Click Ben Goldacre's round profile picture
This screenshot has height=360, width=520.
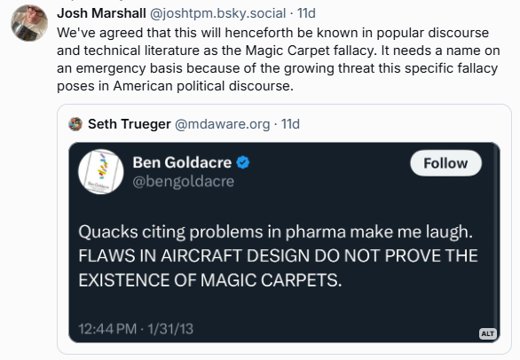101,171
